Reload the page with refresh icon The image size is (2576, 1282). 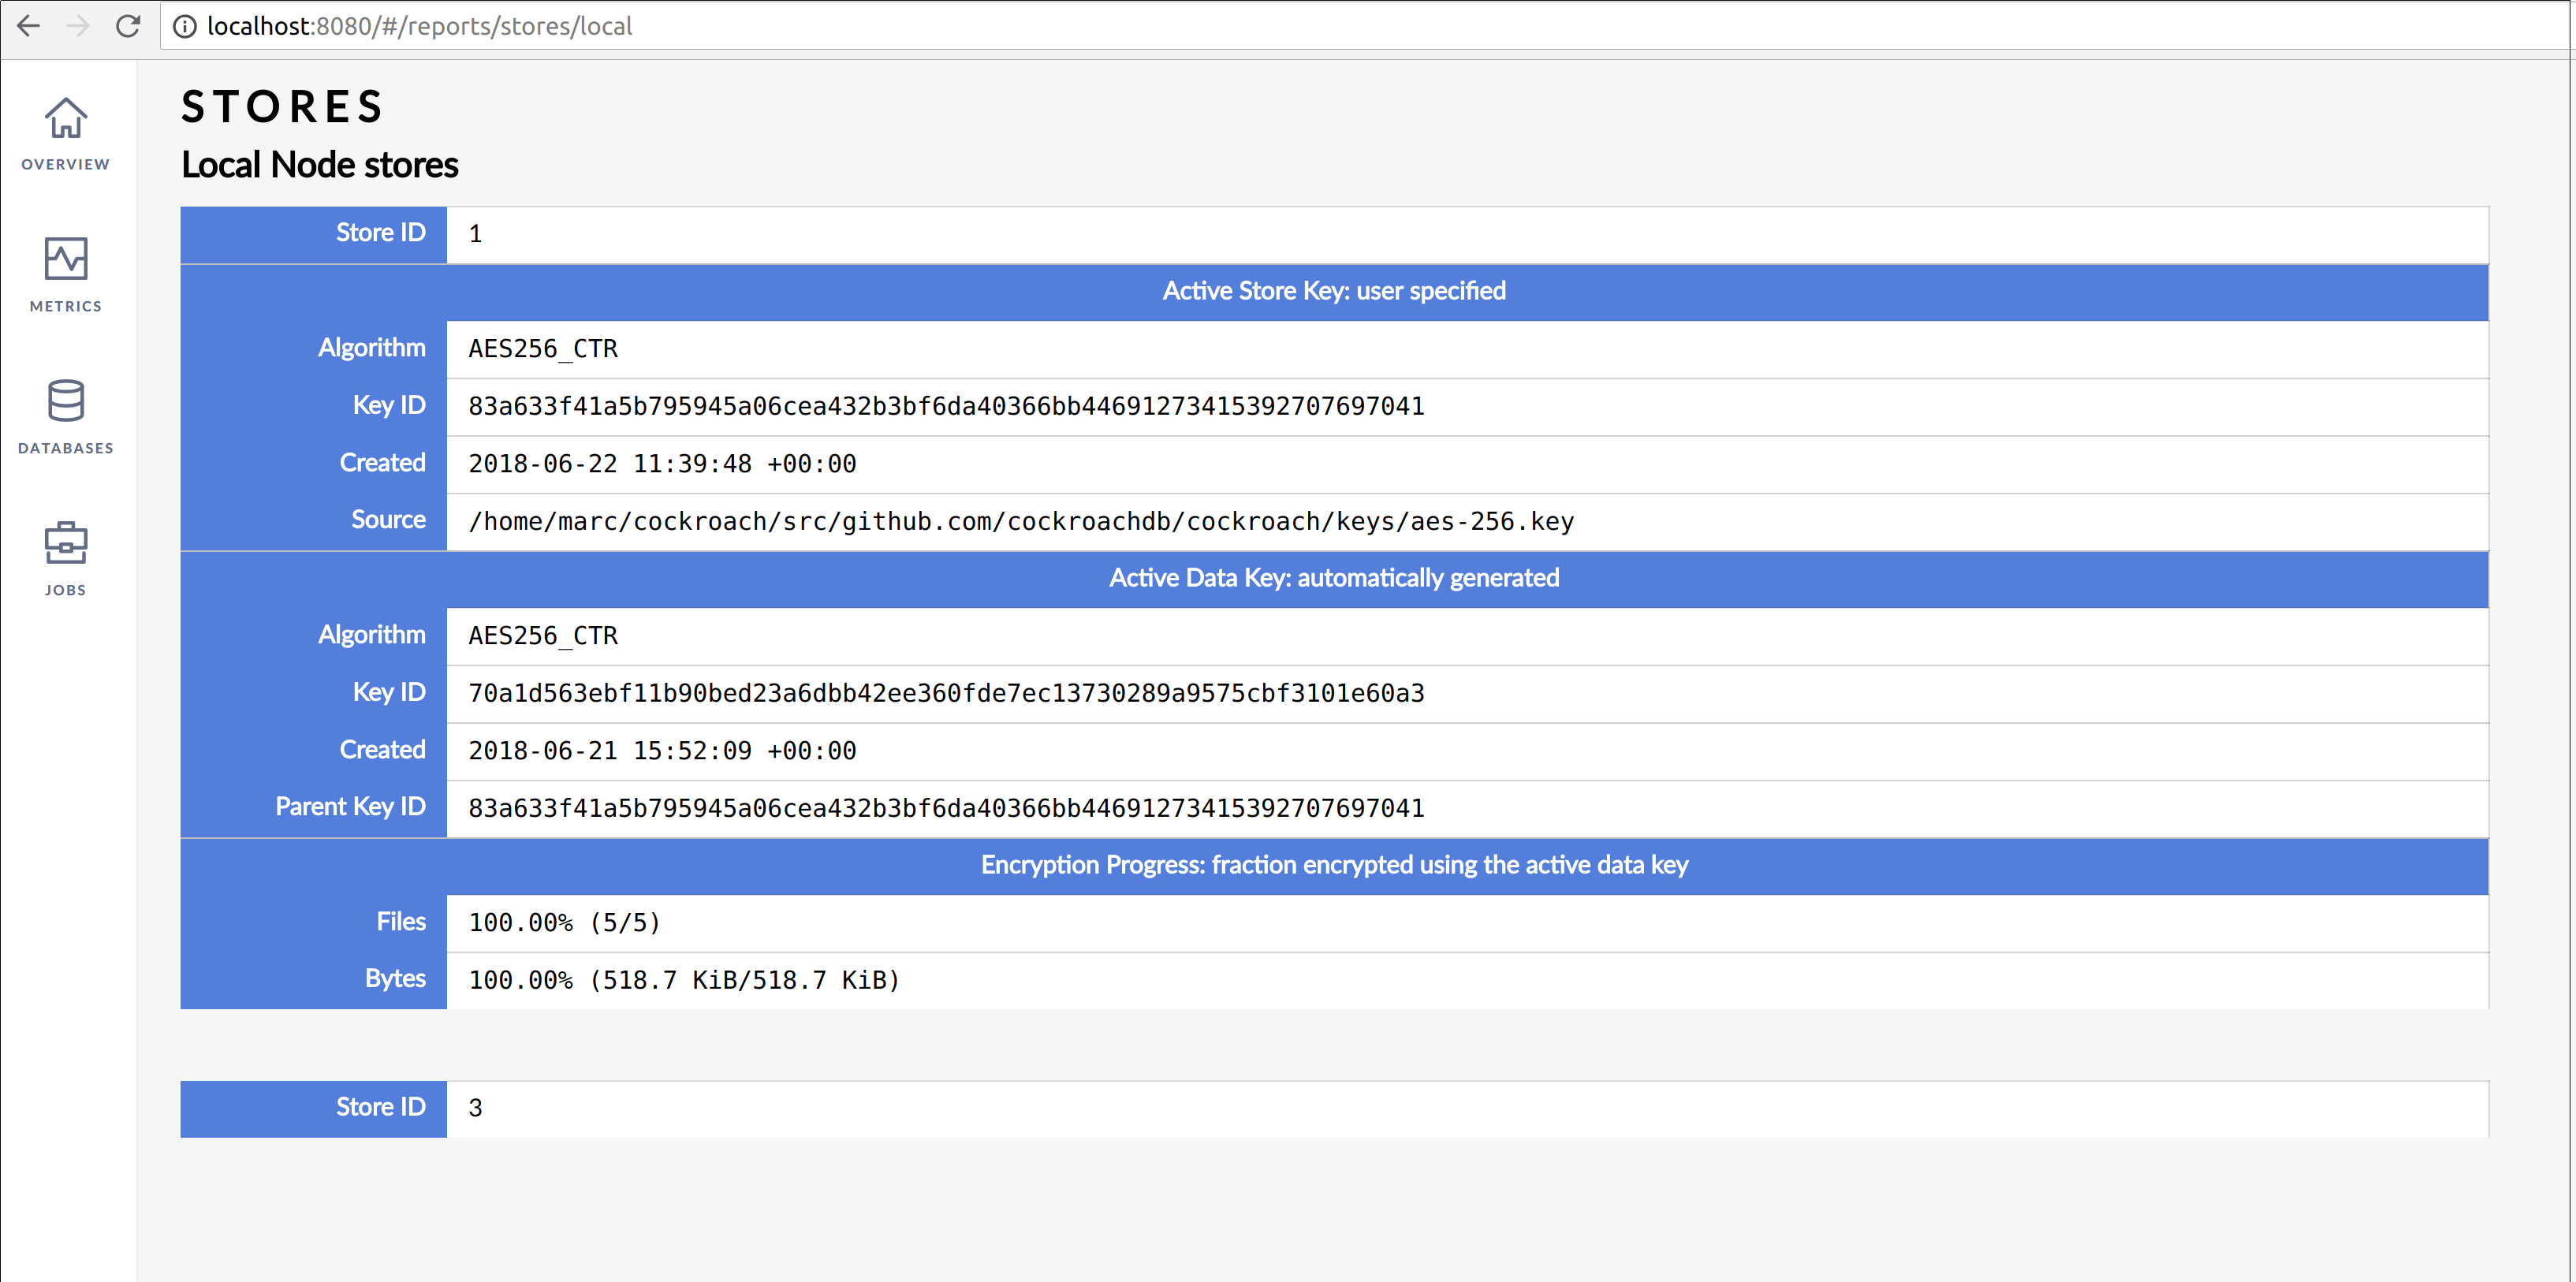pyautogui.click(x=128, y=26)
